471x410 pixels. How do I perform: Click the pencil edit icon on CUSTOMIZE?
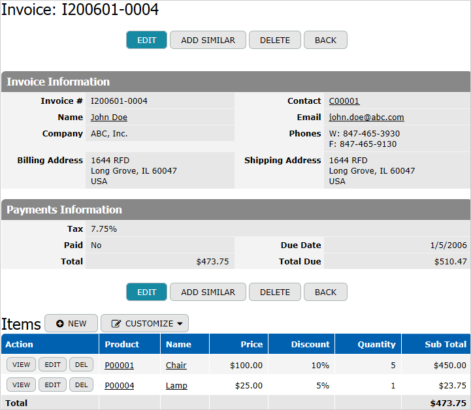click(x=116, y=324)
